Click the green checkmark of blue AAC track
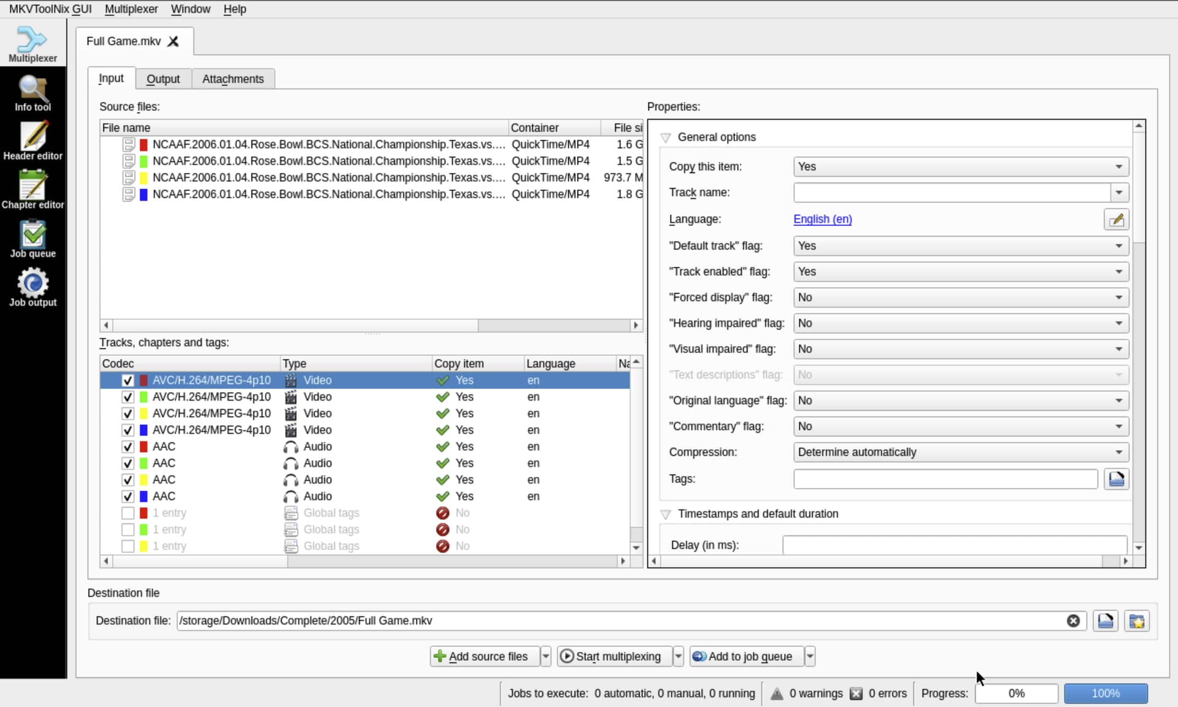 click(442, 496)
